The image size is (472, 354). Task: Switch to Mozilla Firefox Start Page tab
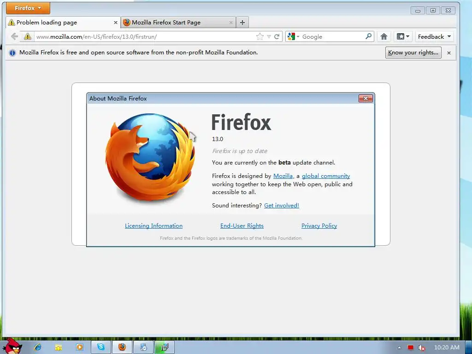[178, 23]
